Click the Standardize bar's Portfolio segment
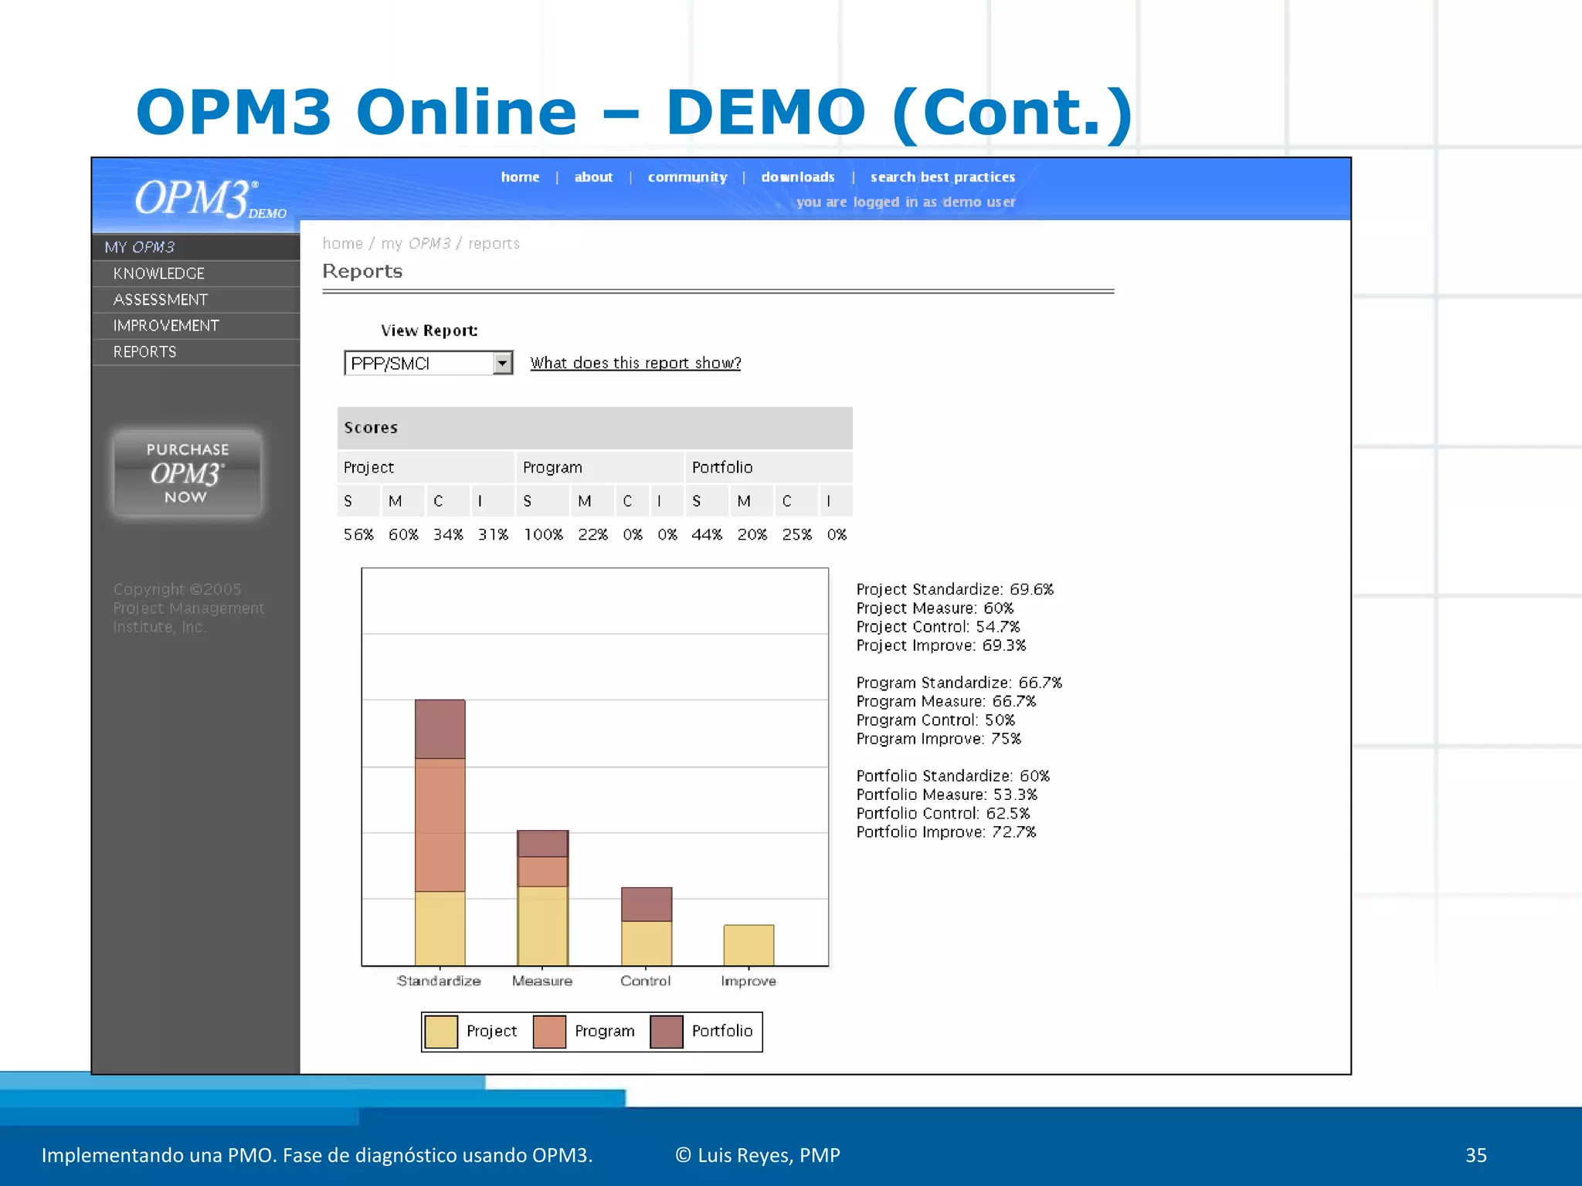The image size is (1582, 1186). point(440,729)
